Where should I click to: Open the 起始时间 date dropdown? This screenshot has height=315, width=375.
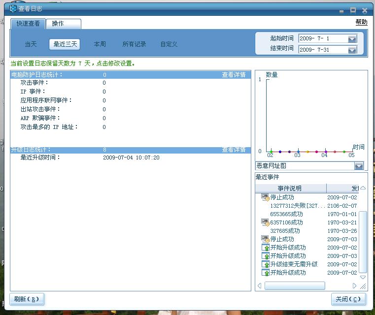pyautogui.click(x=352, y=39)
